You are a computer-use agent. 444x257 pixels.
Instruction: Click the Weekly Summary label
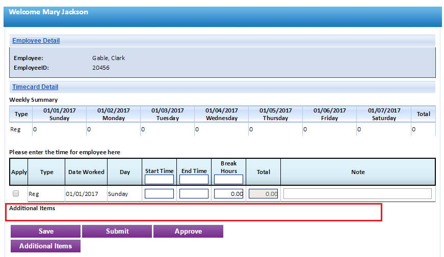pyautogui.click(x=34, y=100)
